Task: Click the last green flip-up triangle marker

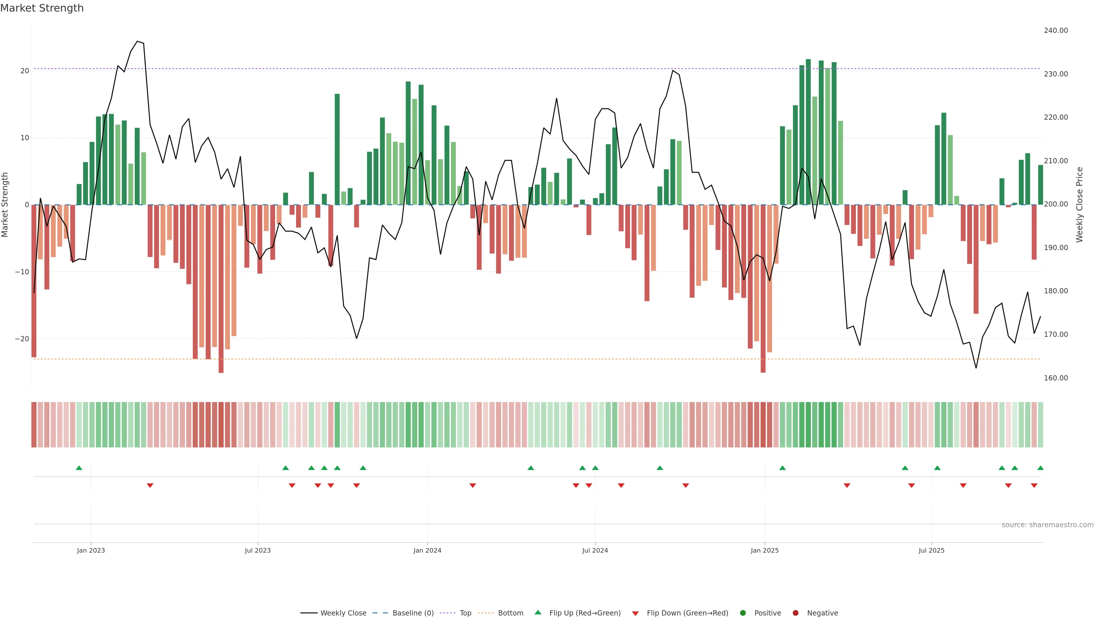Action: click(1040, 468)
